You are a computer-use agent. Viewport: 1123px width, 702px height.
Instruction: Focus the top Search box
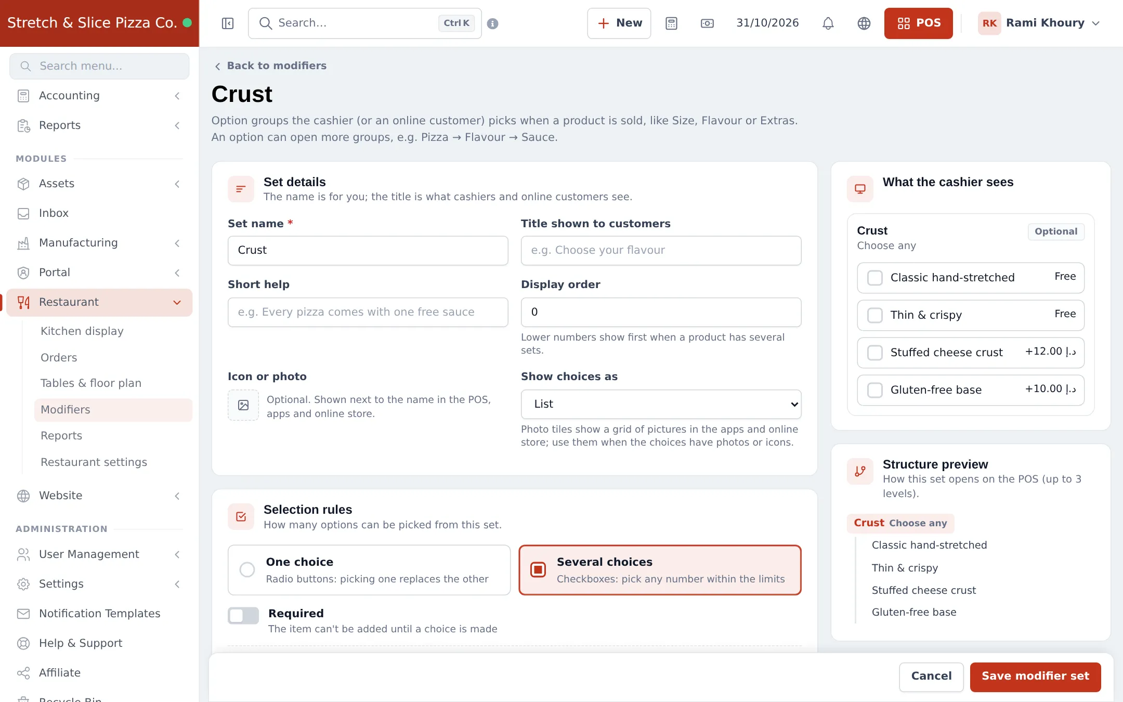click(x=365, y=23)
